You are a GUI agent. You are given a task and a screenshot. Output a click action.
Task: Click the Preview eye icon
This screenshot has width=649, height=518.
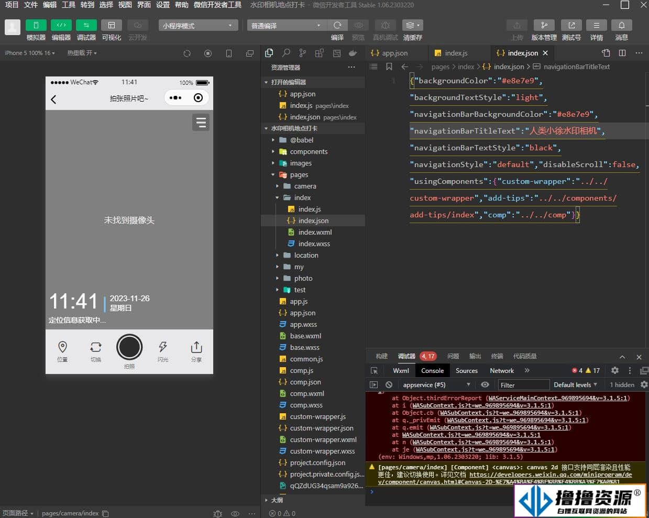[358, 25]
